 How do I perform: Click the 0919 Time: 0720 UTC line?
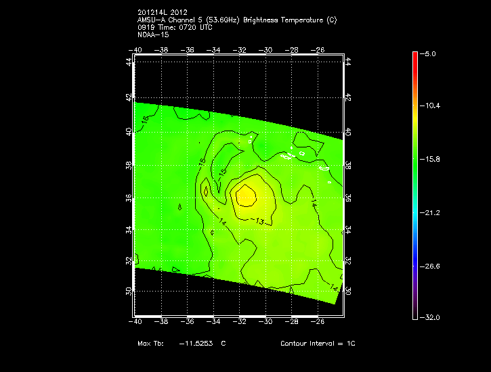[175, 27]
